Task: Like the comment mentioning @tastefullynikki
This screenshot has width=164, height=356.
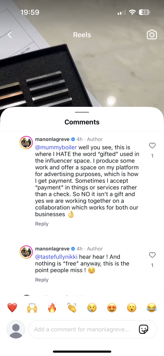Action: pyautogui.click(x=152, y=255)
